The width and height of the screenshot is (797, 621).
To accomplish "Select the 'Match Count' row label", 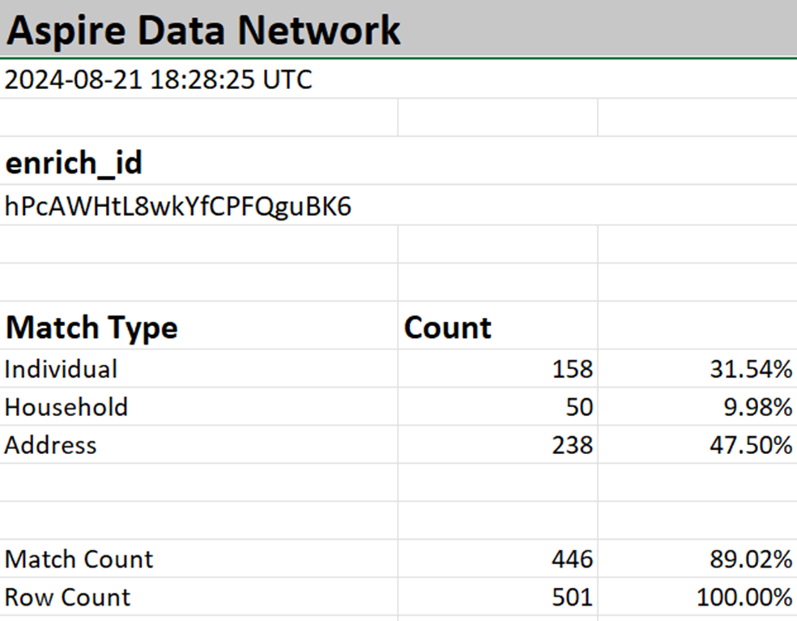I will (x=198, y=559).
